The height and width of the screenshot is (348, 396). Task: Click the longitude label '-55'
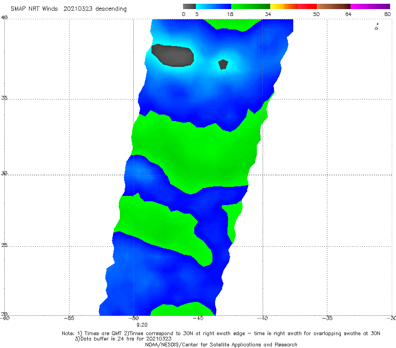69,318
